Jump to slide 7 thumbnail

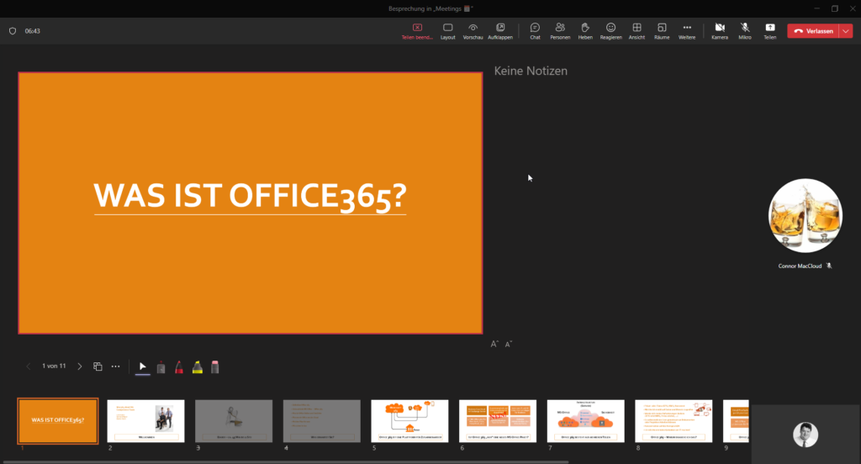point(586,420)
